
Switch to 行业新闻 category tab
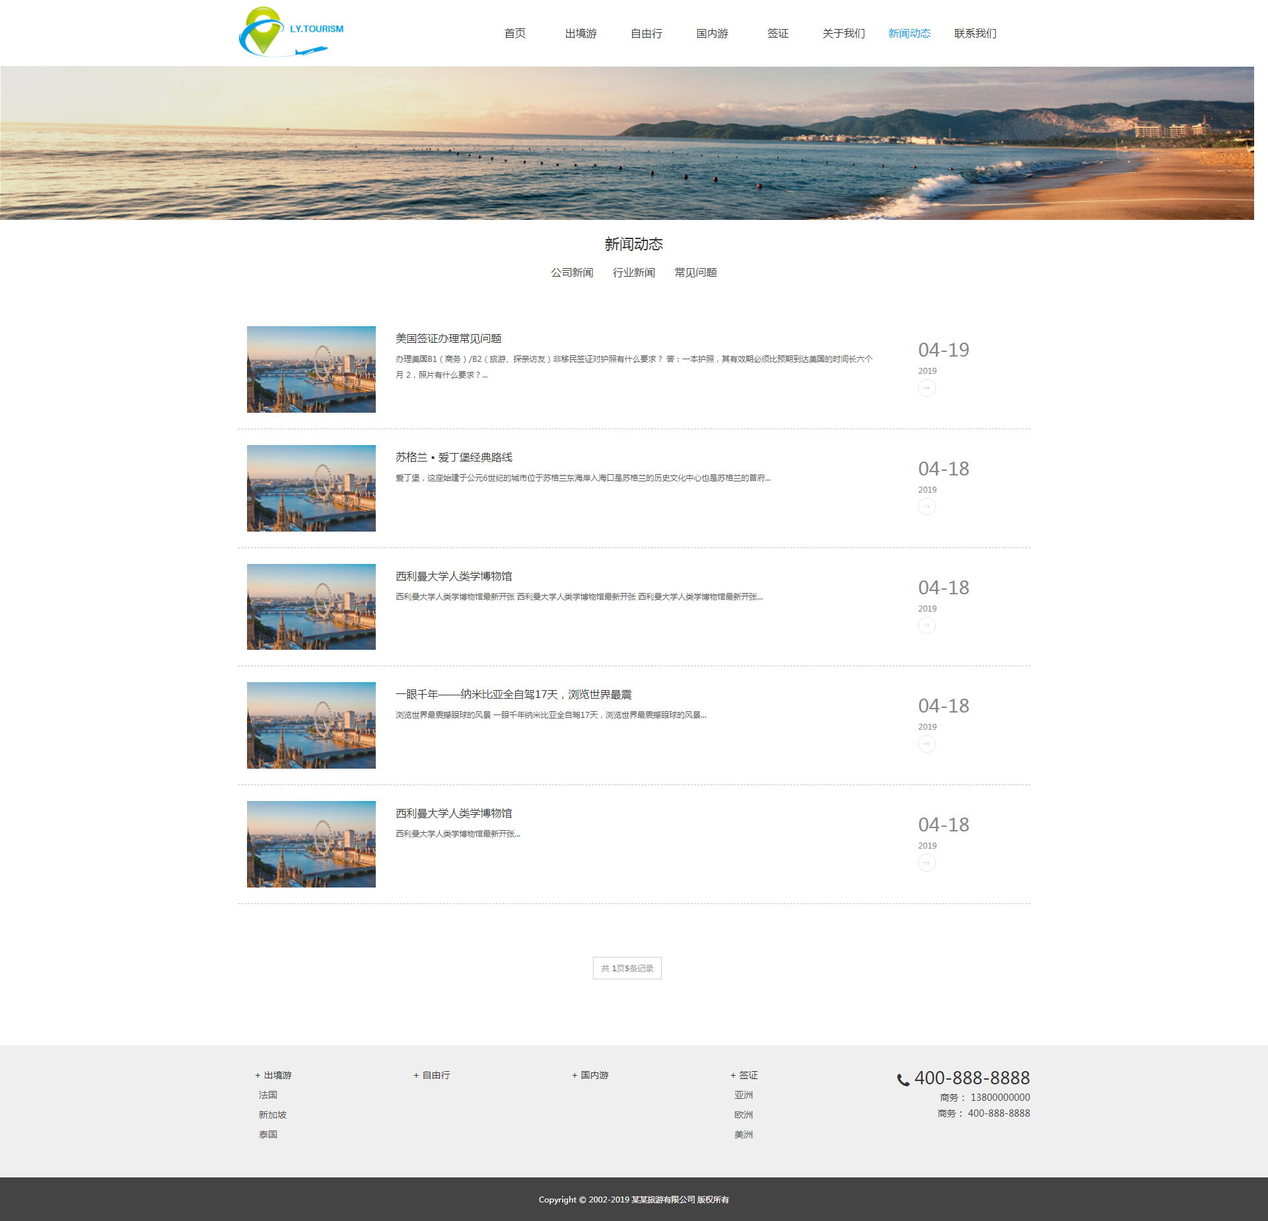(x=633, y=273)
